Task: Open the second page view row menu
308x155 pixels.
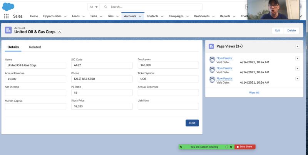Action: point(297,68)
